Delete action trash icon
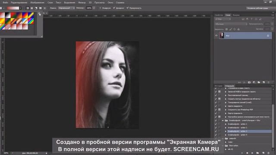 click(x=268, y=153)
